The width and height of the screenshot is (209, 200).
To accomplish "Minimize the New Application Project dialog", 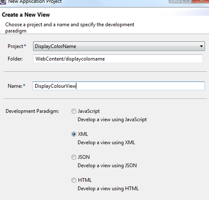I will click(x=175, y=1).
